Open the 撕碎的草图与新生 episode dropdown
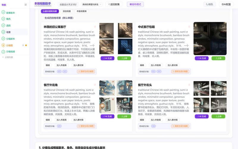 [x=92, y=4]
